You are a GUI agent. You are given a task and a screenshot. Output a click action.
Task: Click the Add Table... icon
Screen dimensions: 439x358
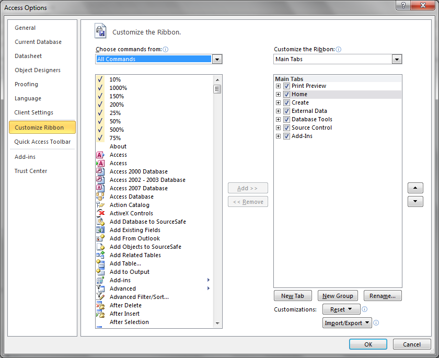click(100, 263)
